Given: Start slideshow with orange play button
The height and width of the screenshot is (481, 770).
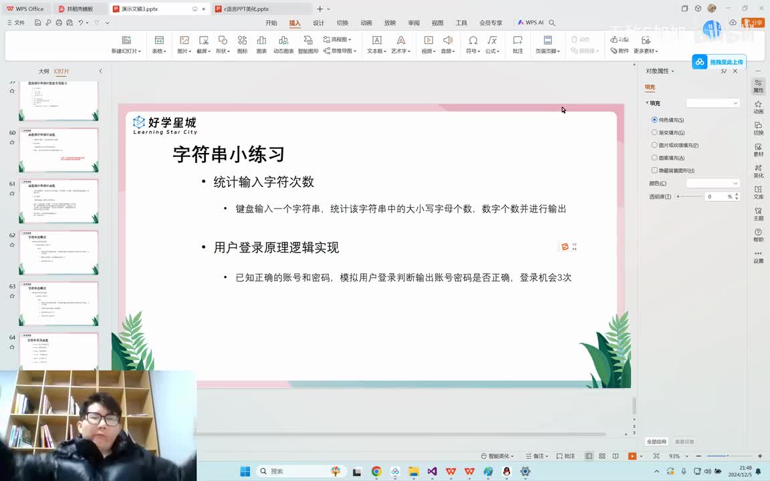Looking at the screenshot, I should 632,456.
